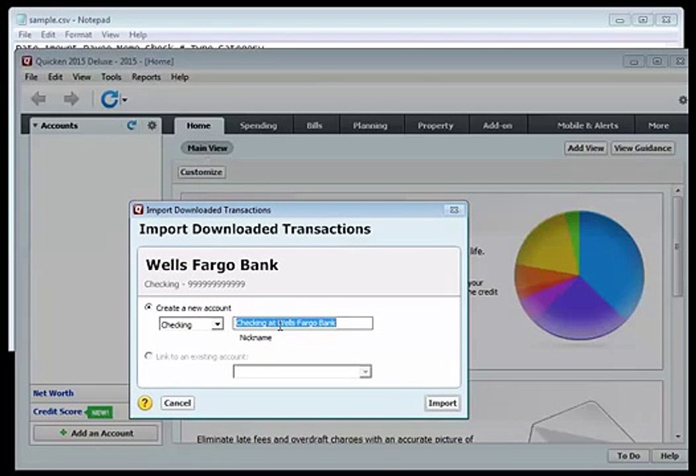696x476 pixels.
Task: Click the View Guidance button
Action: pos(642,147)
